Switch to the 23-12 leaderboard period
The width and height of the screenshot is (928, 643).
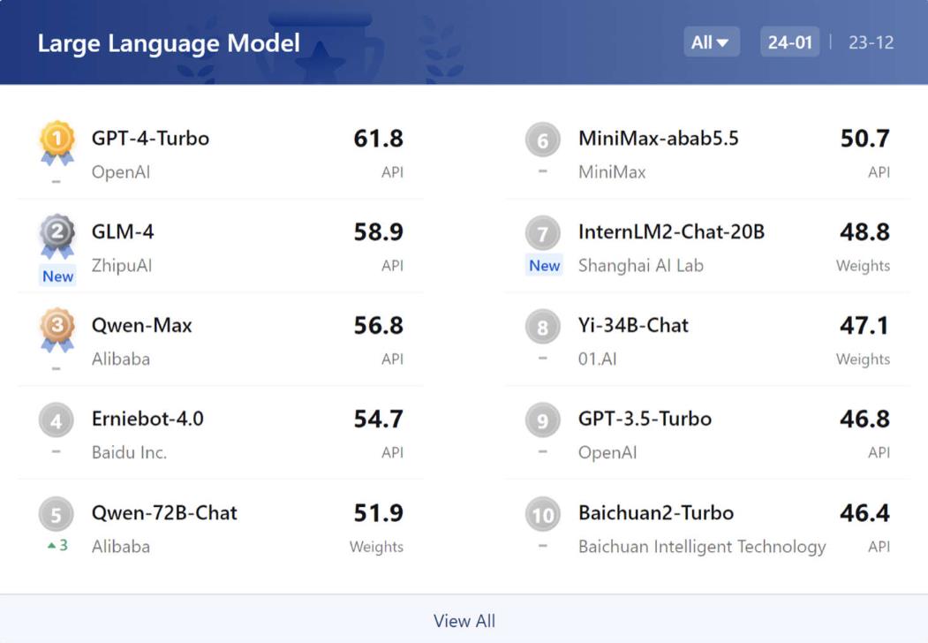coord(871,42)
